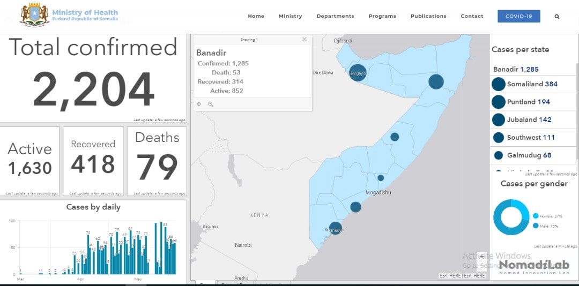Select the Kismaayo map marker circle

(335, 228)
